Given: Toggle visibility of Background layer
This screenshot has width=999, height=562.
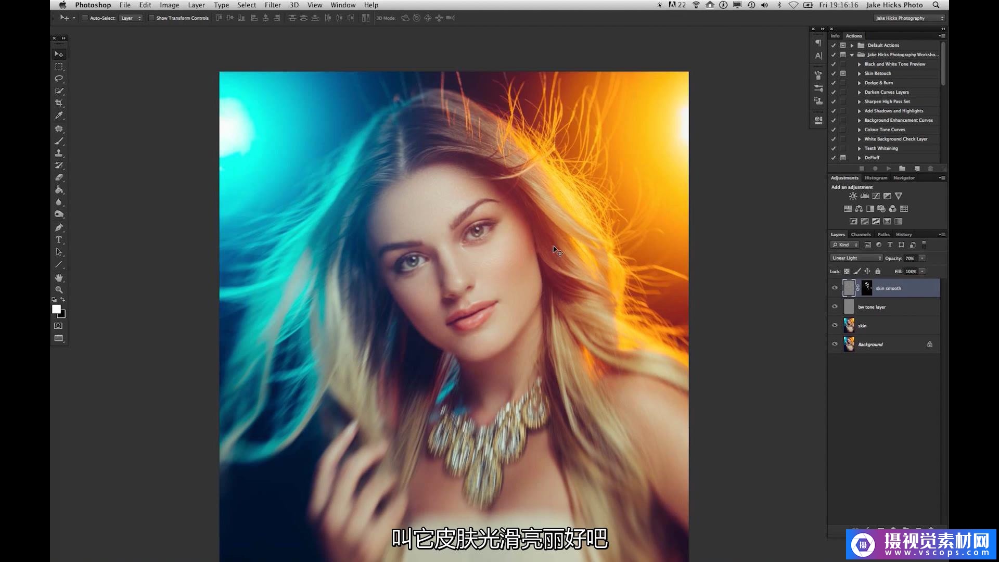Looking at the screenshot, I should (x=835, y=344).
